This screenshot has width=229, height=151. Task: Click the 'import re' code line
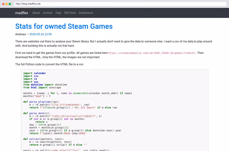pos(30,79)
